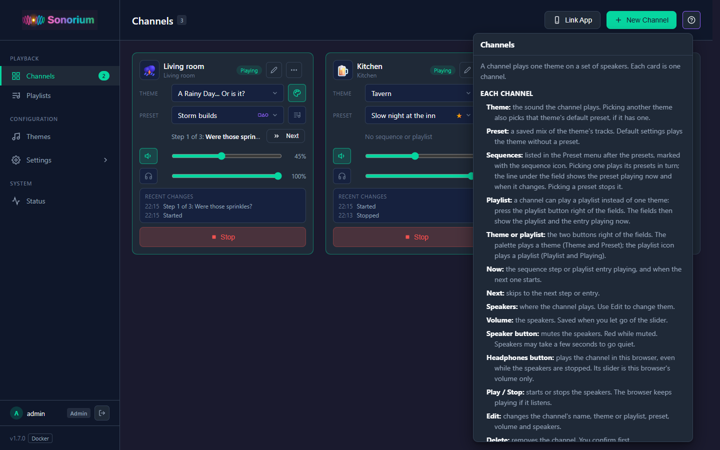Edit the Living room channel with the pencil icon

tap(274, 70)
